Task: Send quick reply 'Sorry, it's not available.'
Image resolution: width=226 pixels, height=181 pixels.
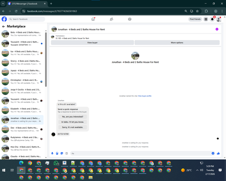Action: click(x=72, y=127)
